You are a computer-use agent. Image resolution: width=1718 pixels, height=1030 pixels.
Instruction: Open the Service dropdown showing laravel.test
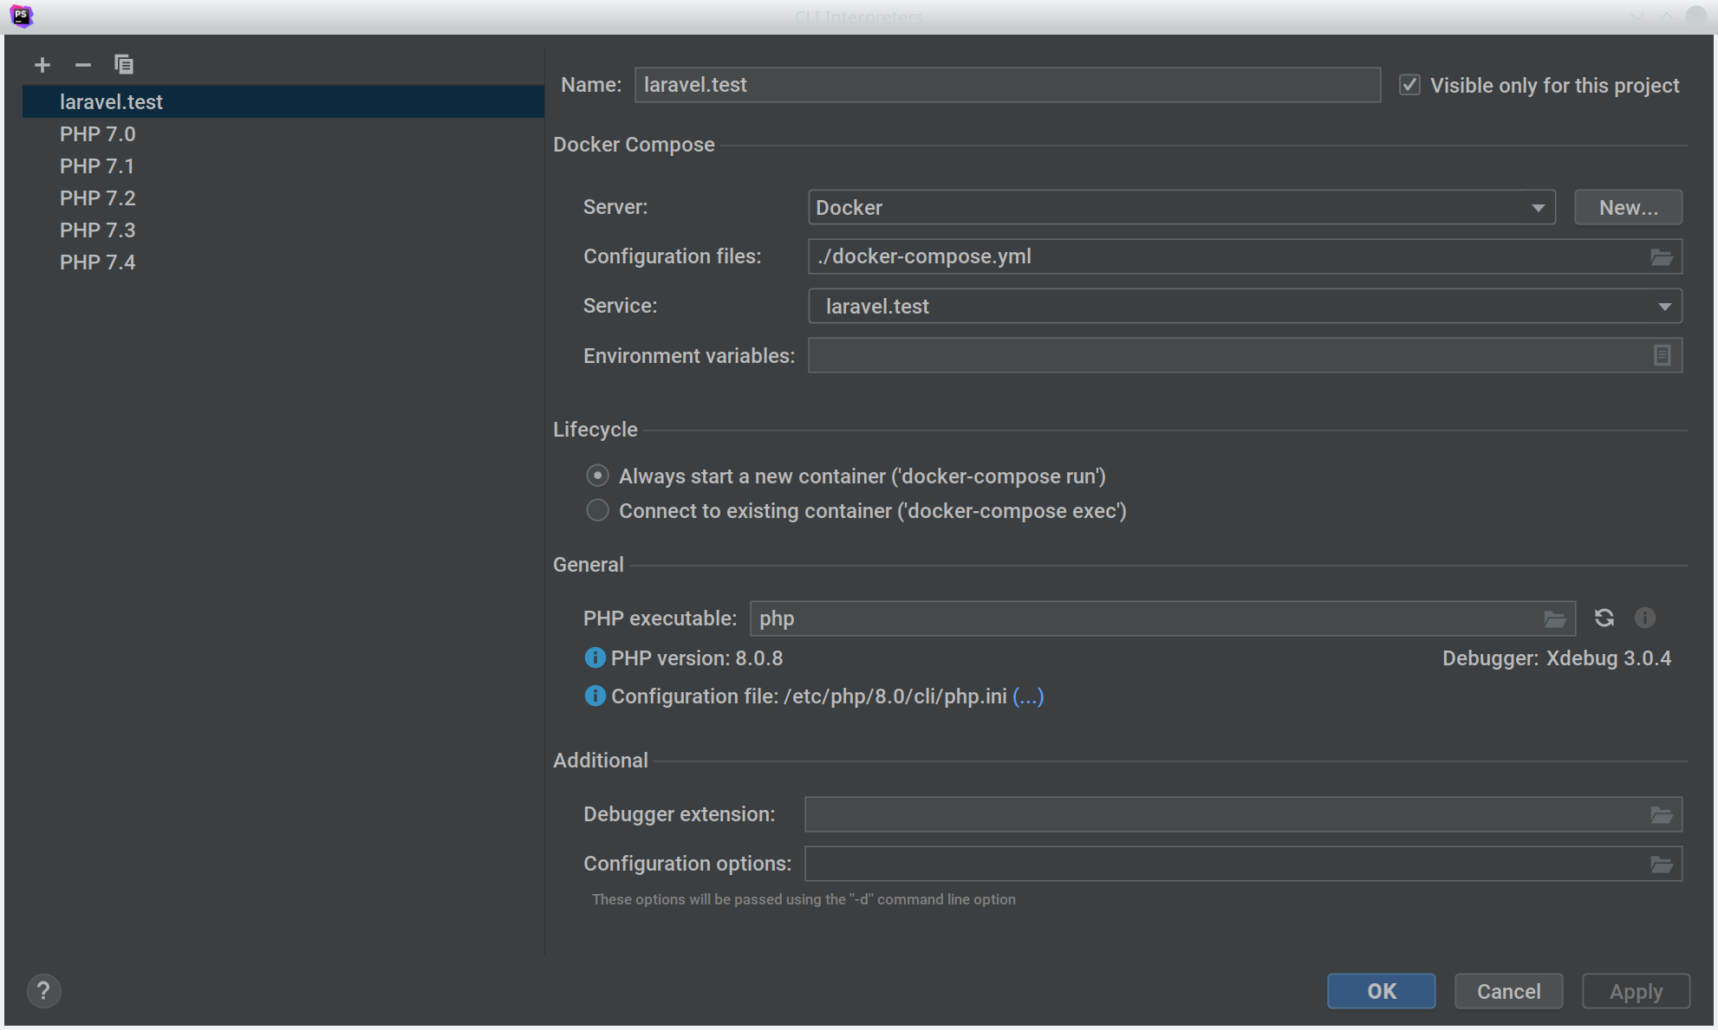[1245, 306]
